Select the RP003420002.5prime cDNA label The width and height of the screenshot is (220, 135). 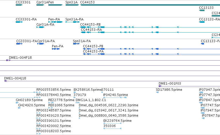coord(54,126)
